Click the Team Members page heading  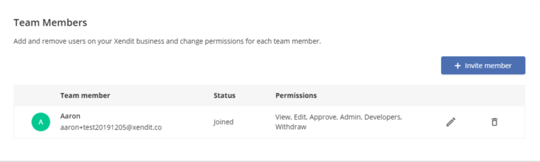point(50,23)
